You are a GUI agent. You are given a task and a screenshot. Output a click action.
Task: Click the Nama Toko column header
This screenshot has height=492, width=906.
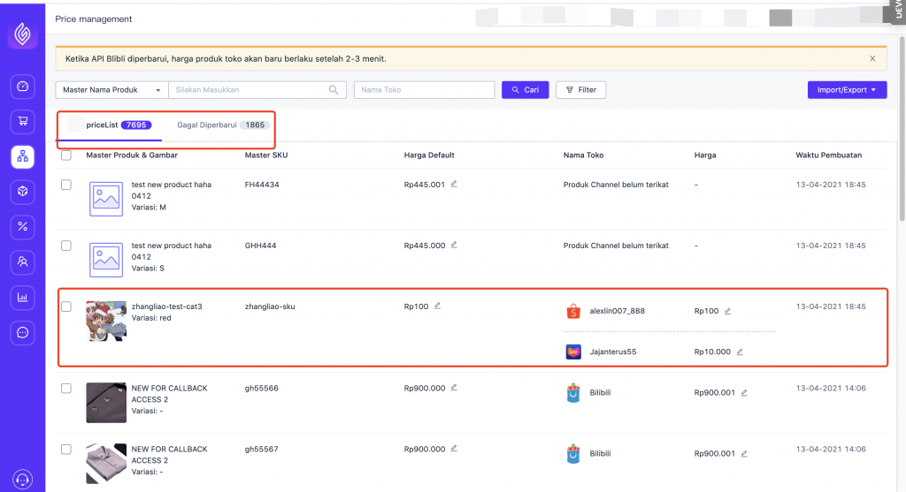click(x=584, y=155)
